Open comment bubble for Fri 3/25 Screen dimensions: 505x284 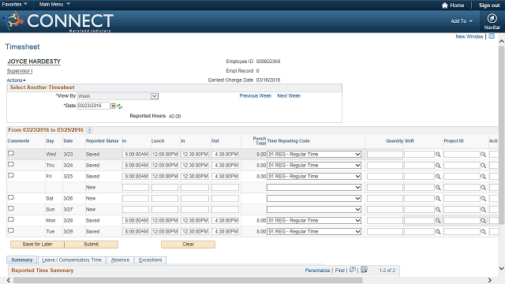(11, 175)
